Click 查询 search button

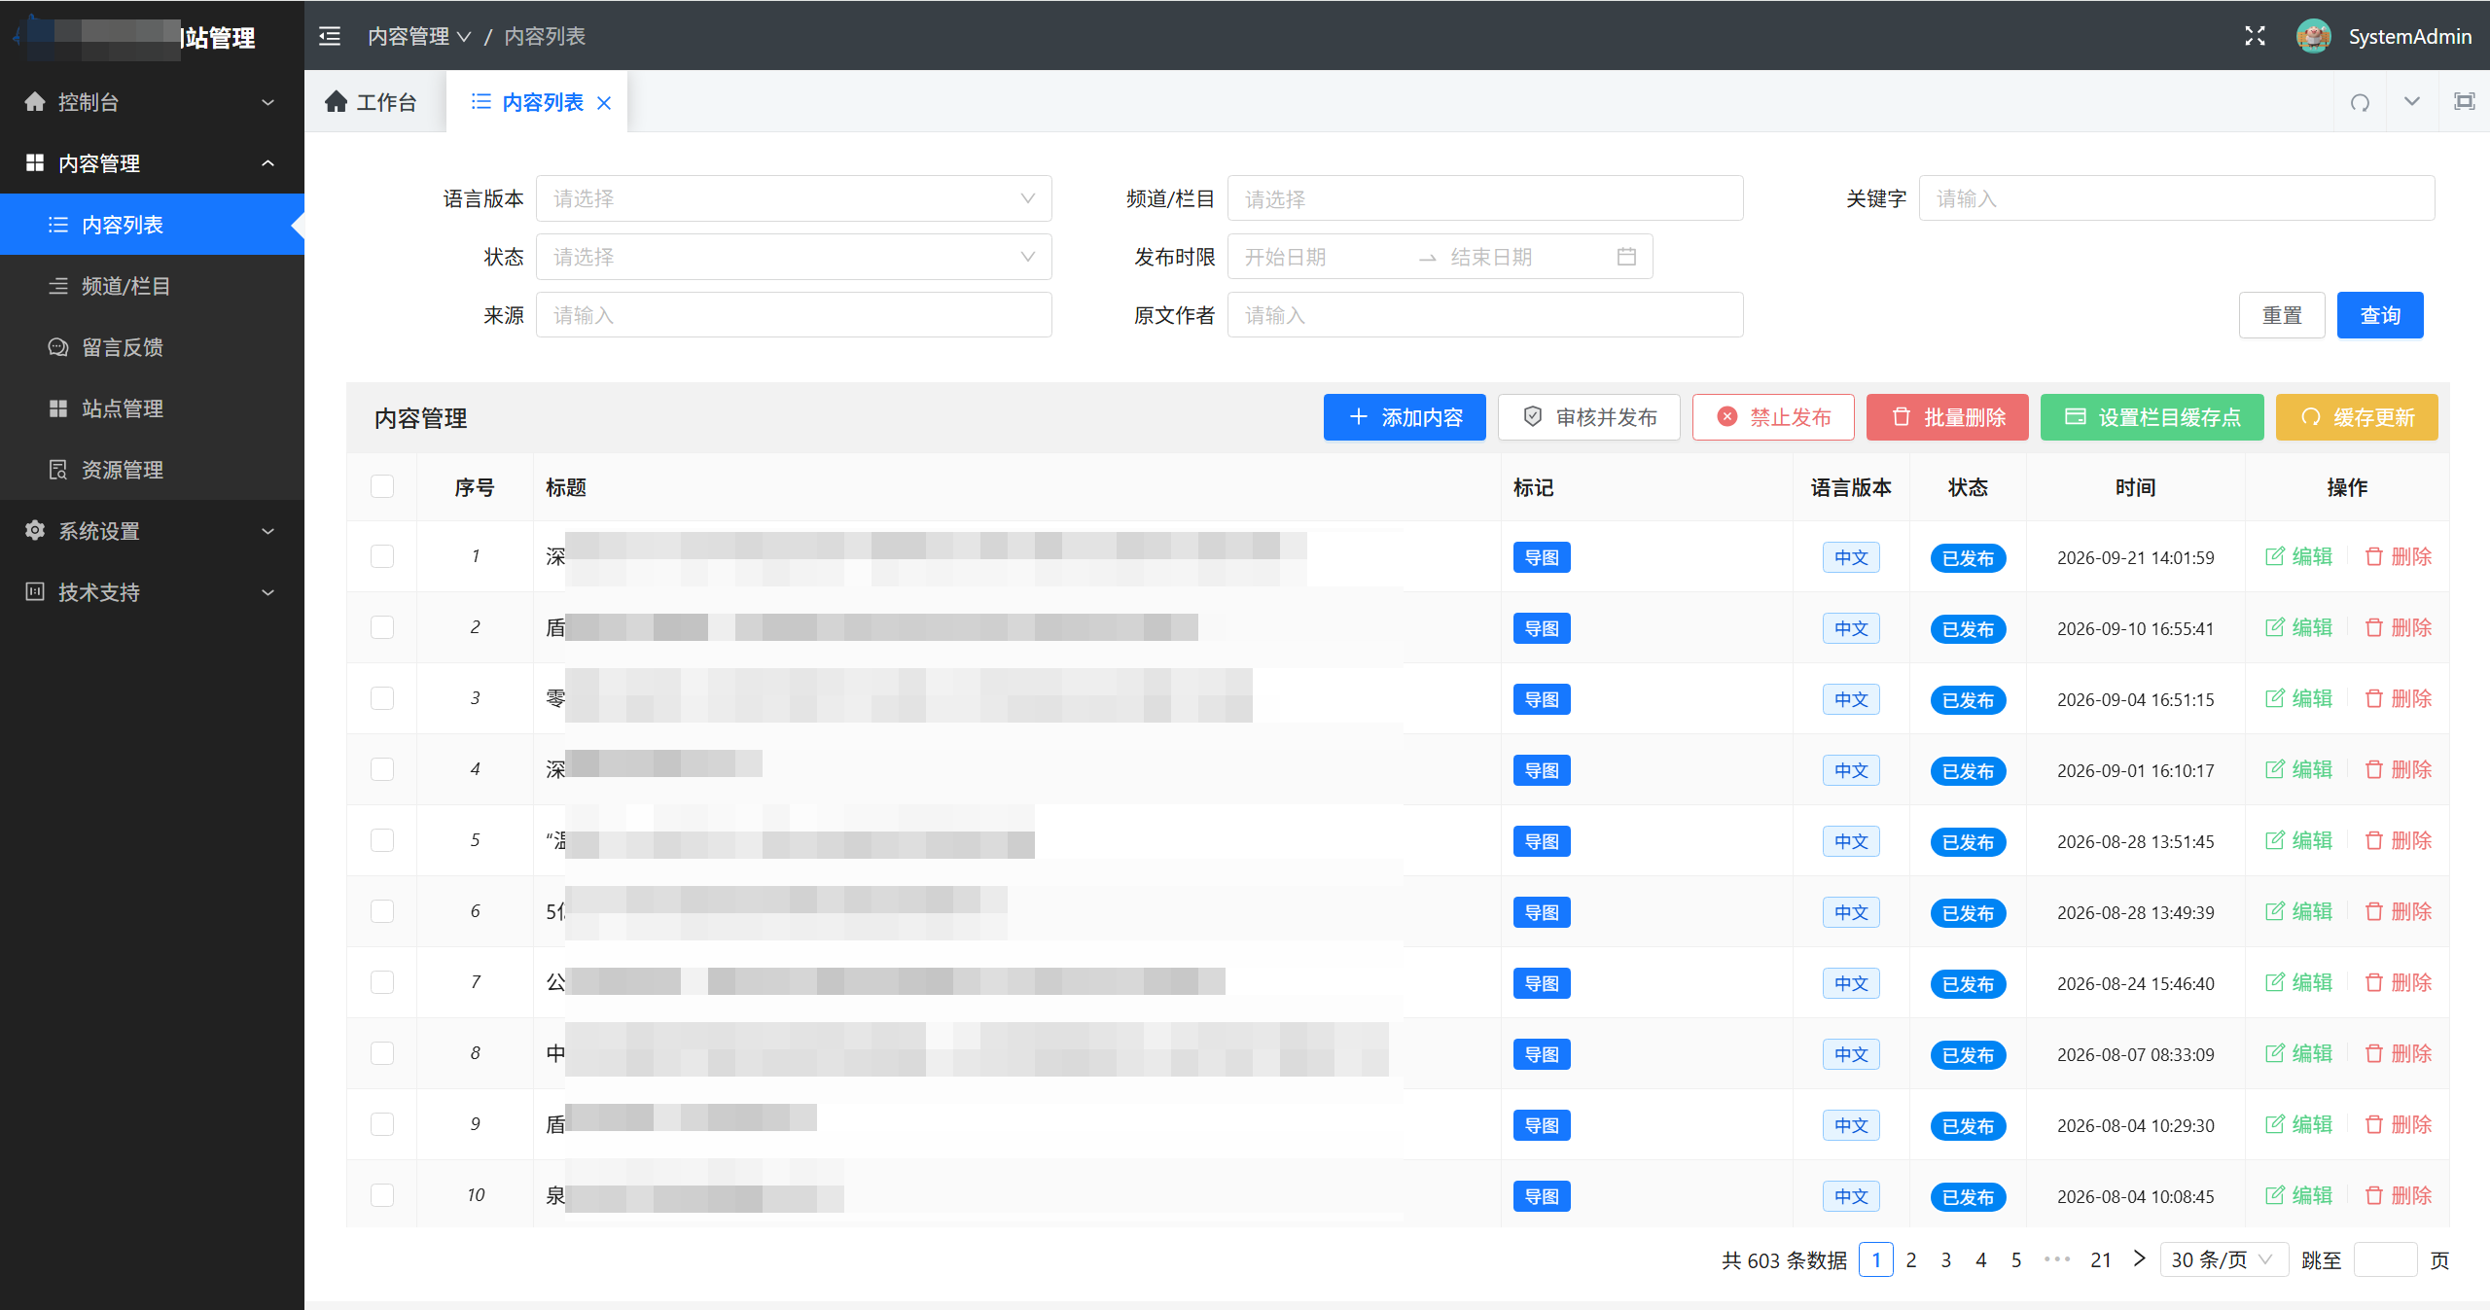pyautogui.click(x=2380, y=315)
